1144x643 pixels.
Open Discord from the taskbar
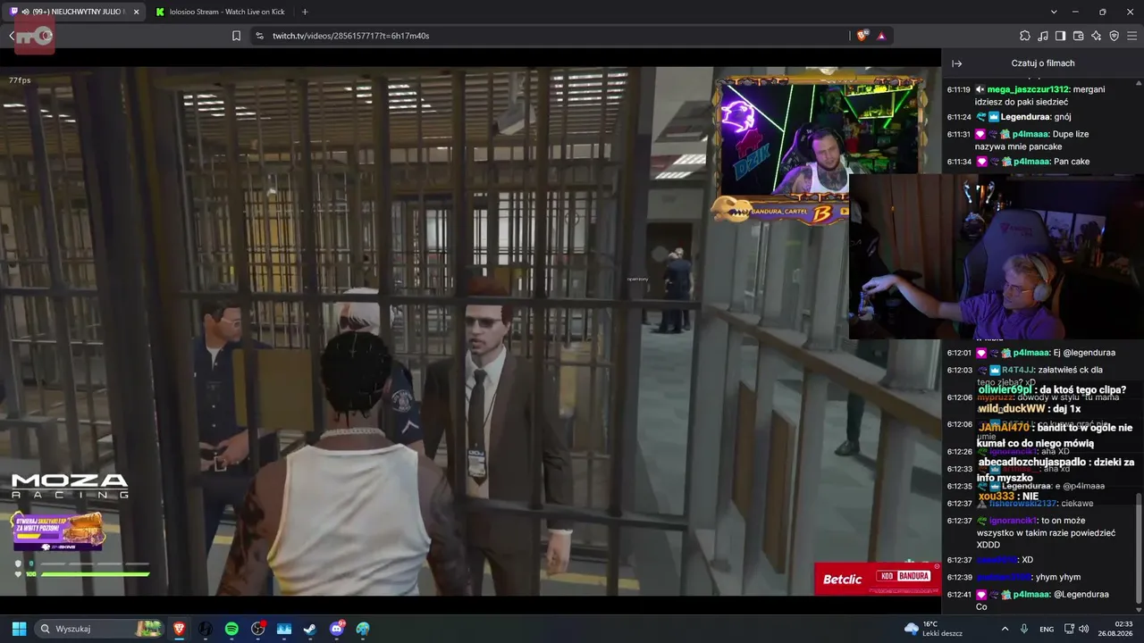coord(337,629)
